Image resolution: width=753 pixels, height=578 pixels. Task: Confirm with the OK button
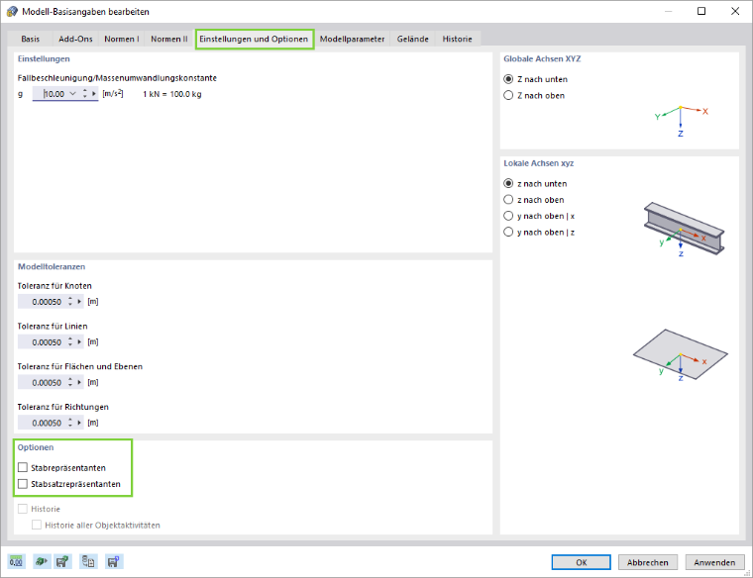[581, 562]
